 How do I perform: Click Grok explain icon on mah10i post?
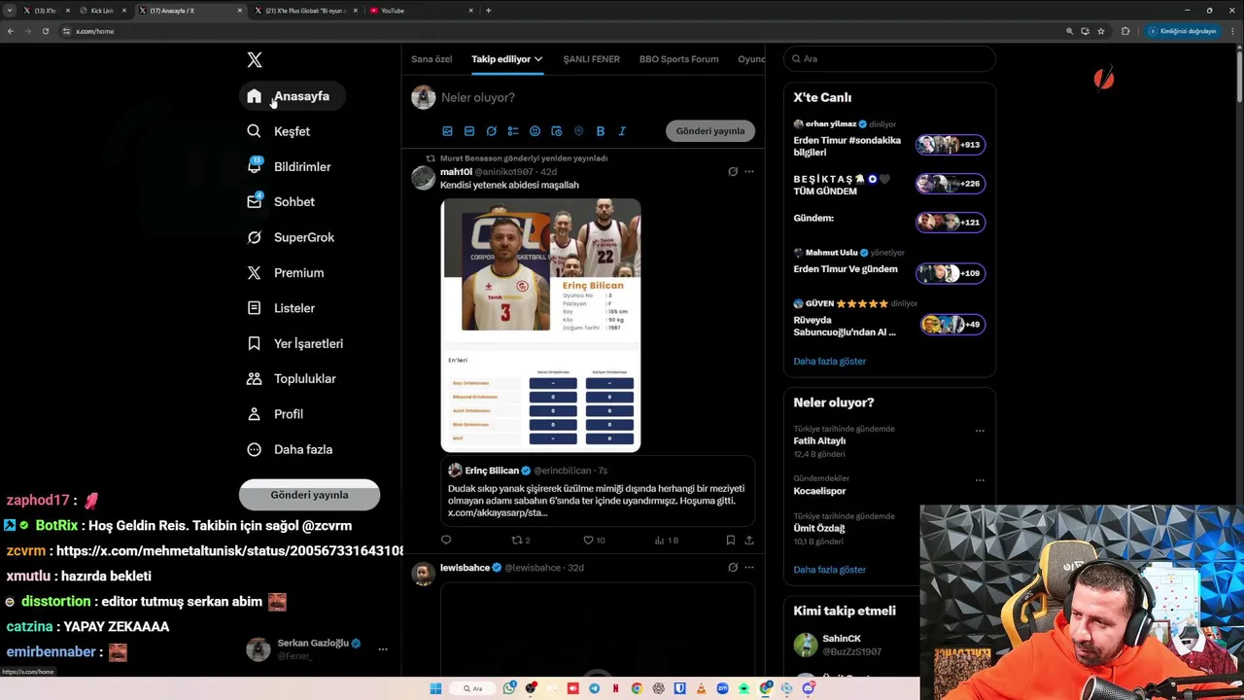pos(733,172)
